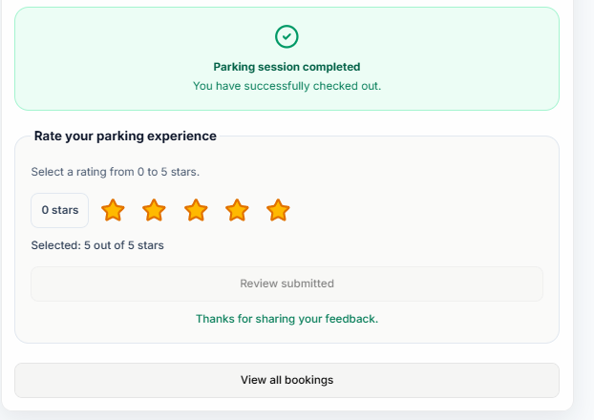Click the Selected: 5 out of 5 stars label
The image size is (594, 420).
coord(97,245)
